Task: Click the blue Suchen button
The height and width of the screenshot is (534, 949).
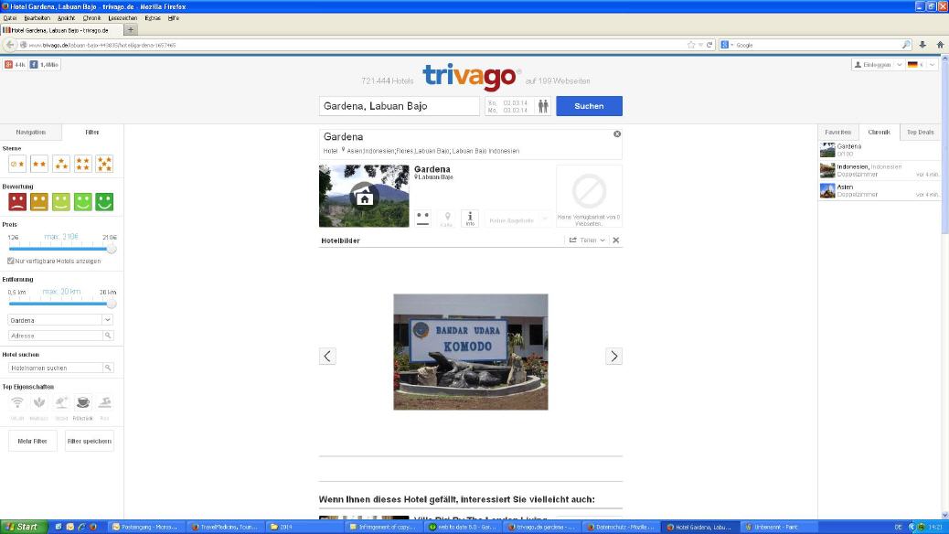Action: (589, 106)
